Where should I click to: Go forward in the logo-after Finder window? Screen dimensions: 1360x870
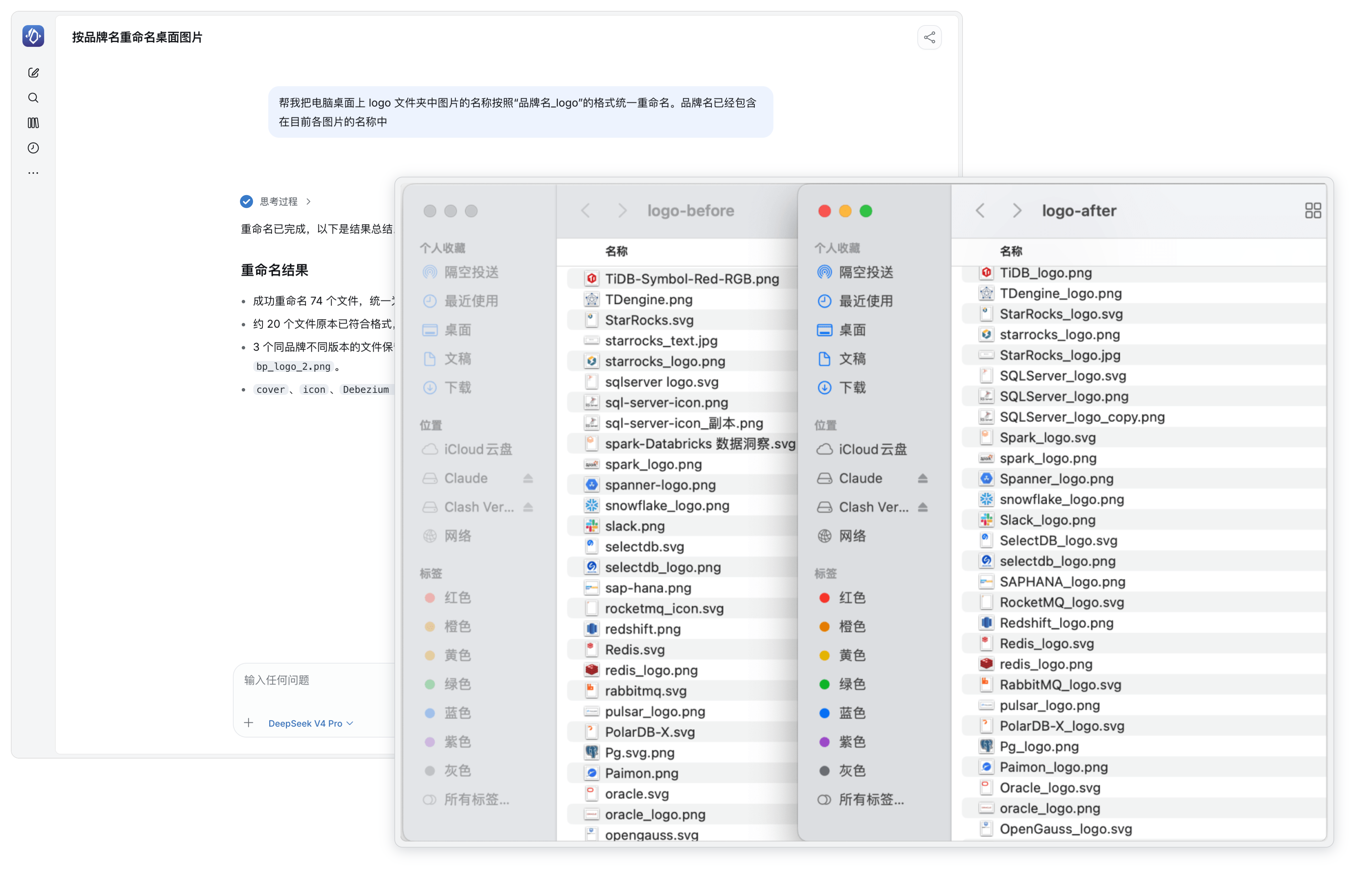[x=1017, y=211]
